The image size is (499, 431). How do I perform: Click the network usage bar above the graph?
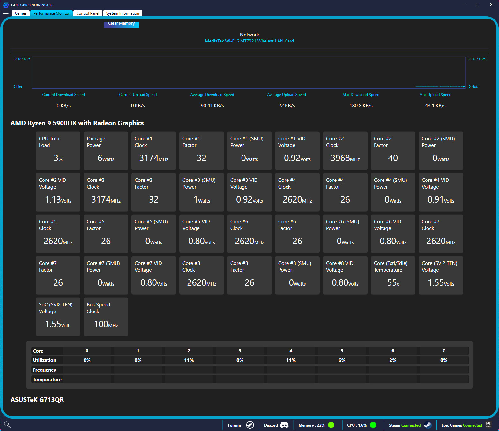250,50
